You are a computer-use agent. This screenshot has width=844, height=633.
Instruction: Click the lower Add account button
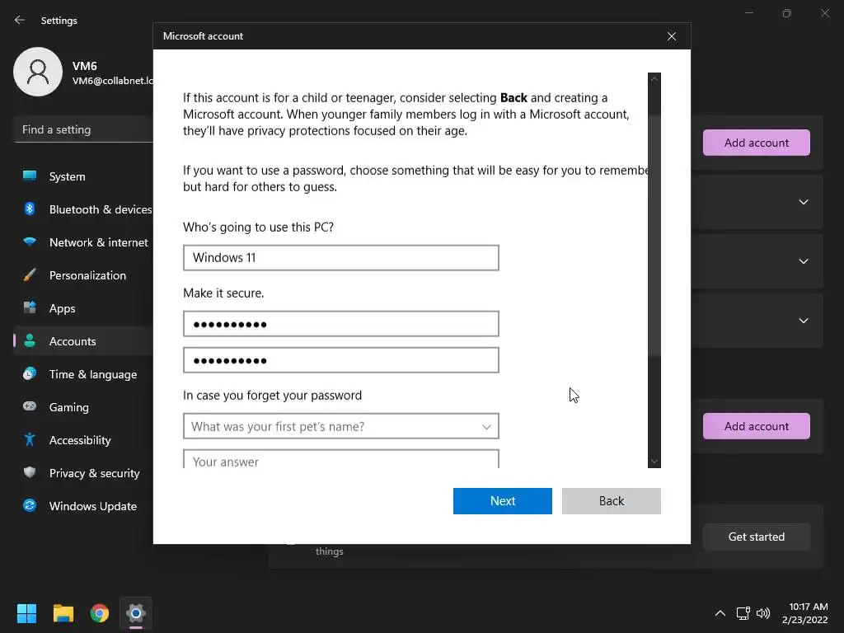[757, 426]
